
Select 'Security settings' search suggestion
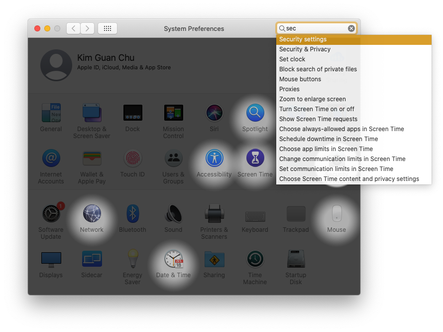pos(354,39)
